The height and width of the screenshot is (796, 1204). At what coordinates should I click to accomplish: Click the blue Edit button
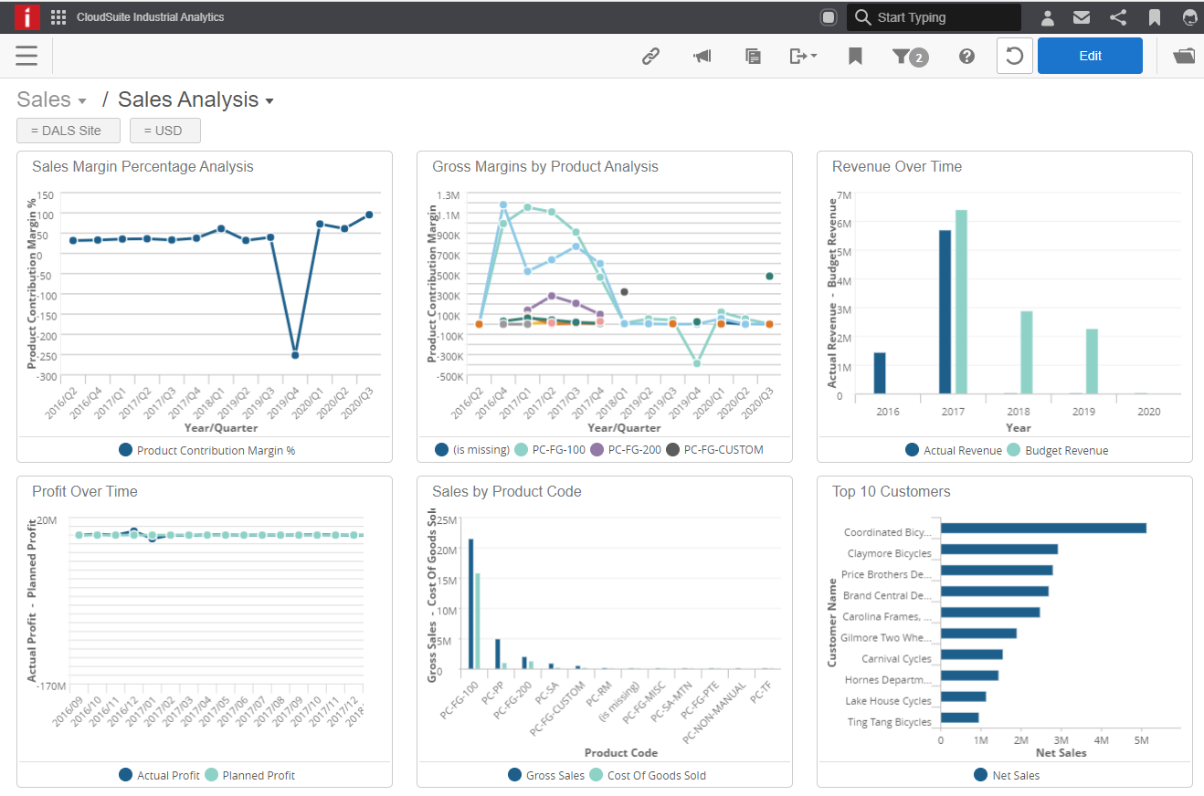pos(1090,56)
